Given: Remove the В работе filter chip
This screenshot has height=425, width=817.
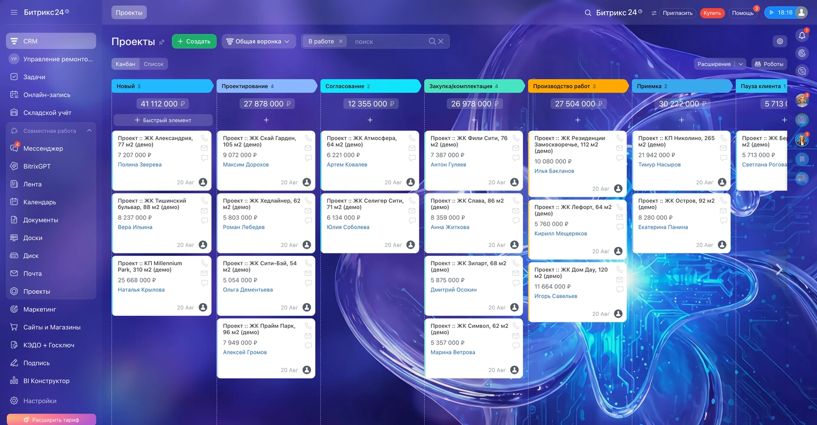Looking at the screenshot, I should tap(341, 41).
